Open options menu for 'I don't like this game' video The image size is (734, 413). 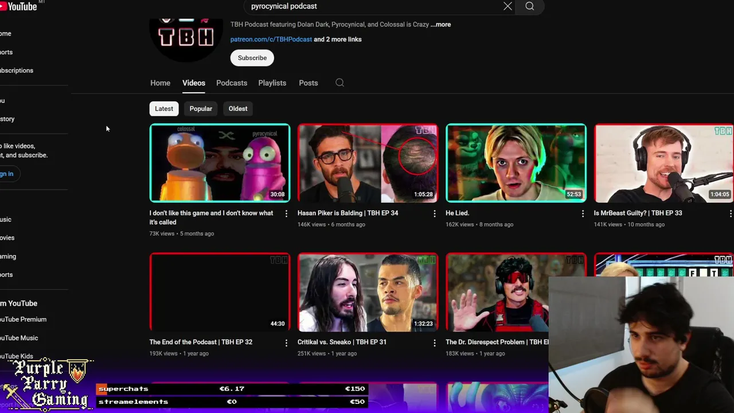[x=286, y=213]
